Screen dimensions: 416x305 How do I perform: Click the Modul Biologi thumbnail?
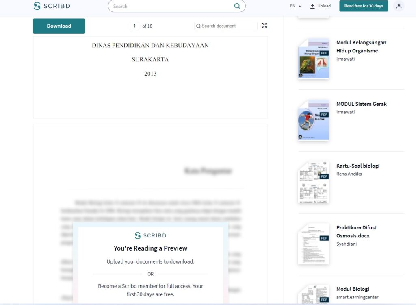click(x=313, y=294)
